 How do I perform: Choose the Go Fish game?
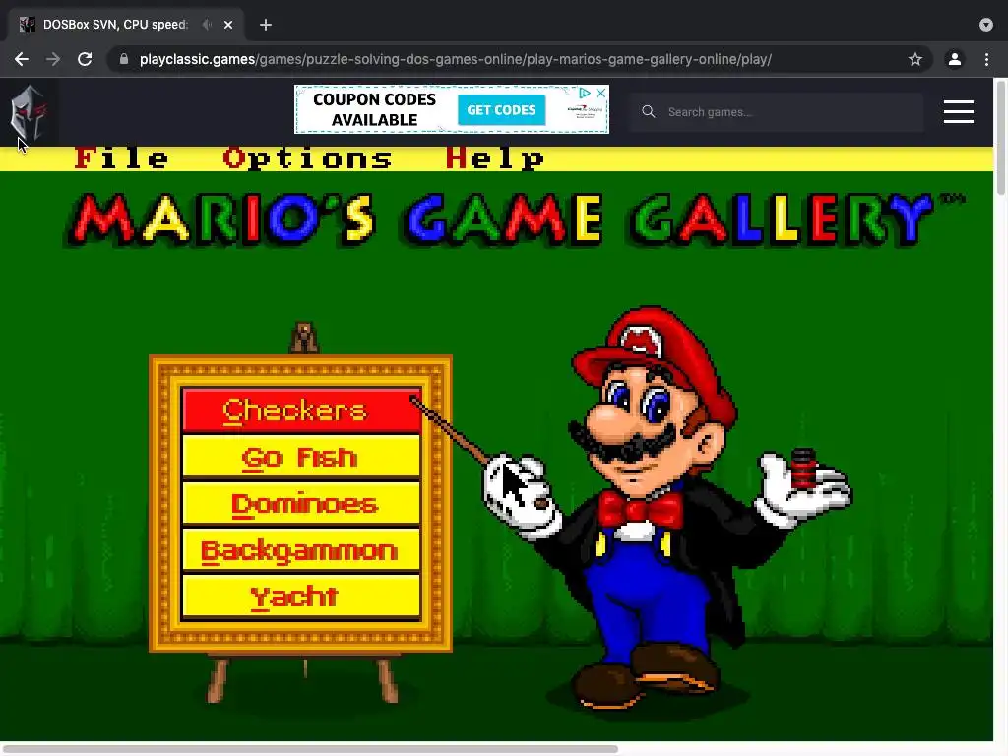[x=301, y=457]
